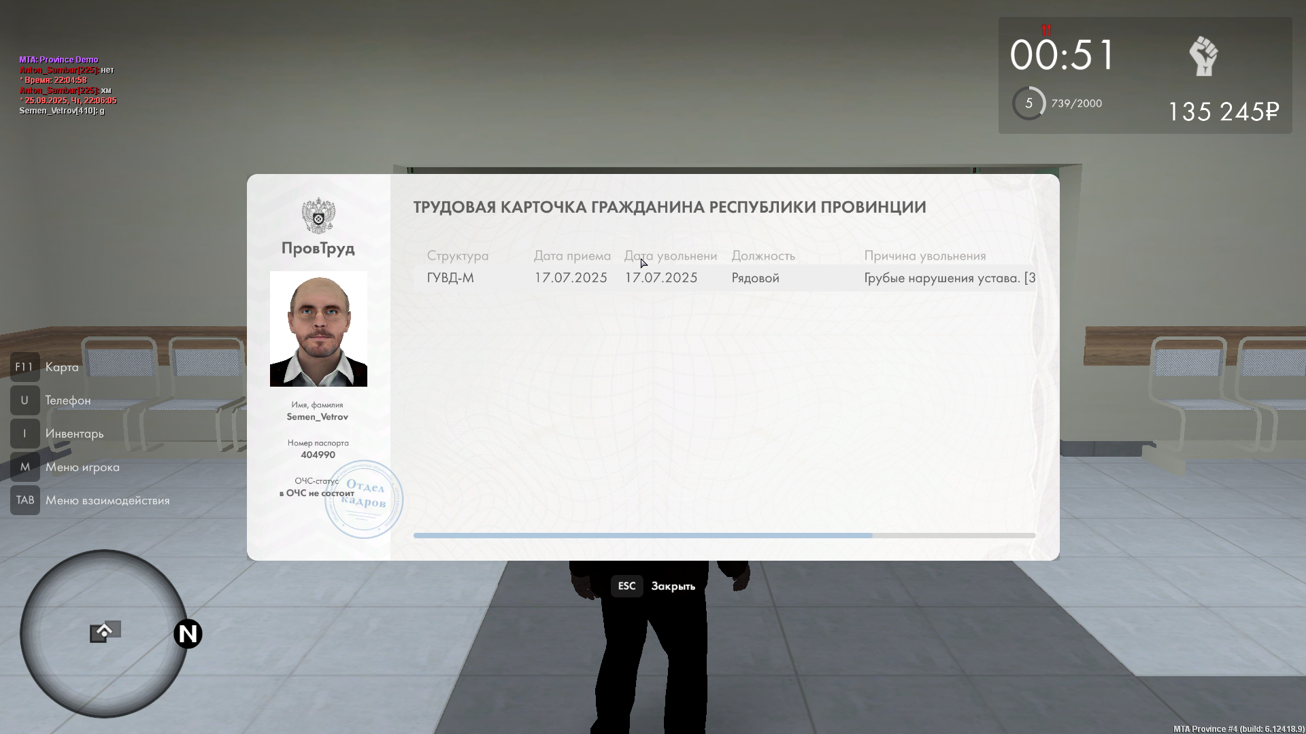Click the Semen_Vetrov portrait photo
The height and width of the screenshot is (734, 1306).
click(318, 329)
